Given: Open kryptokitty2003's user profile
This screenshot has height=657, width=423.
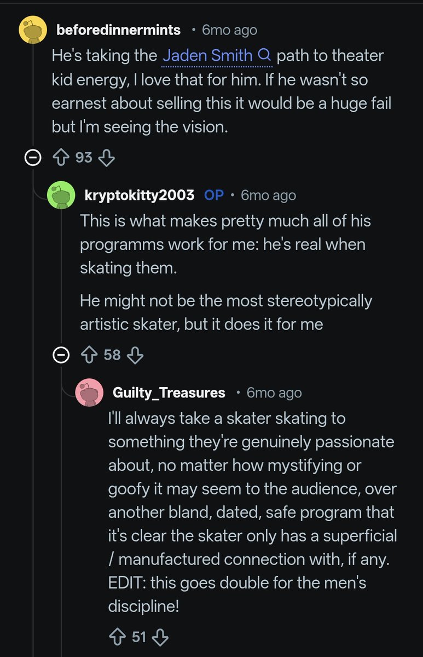Looking at the screenshot, I should (x=140, y=195).
